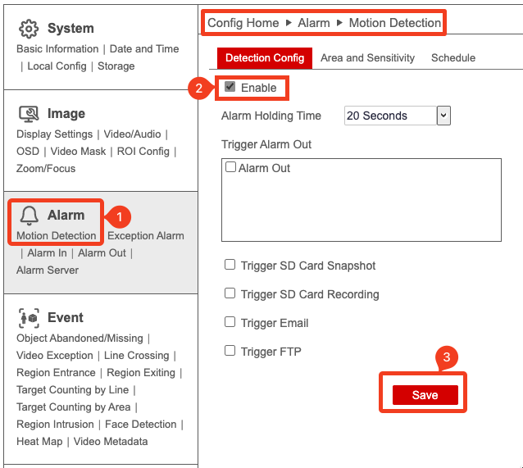Check the Alarm Out checkbox

230,168
